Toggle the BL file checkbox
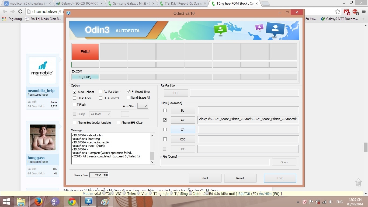The image size is (368, 207). point(165,110)
